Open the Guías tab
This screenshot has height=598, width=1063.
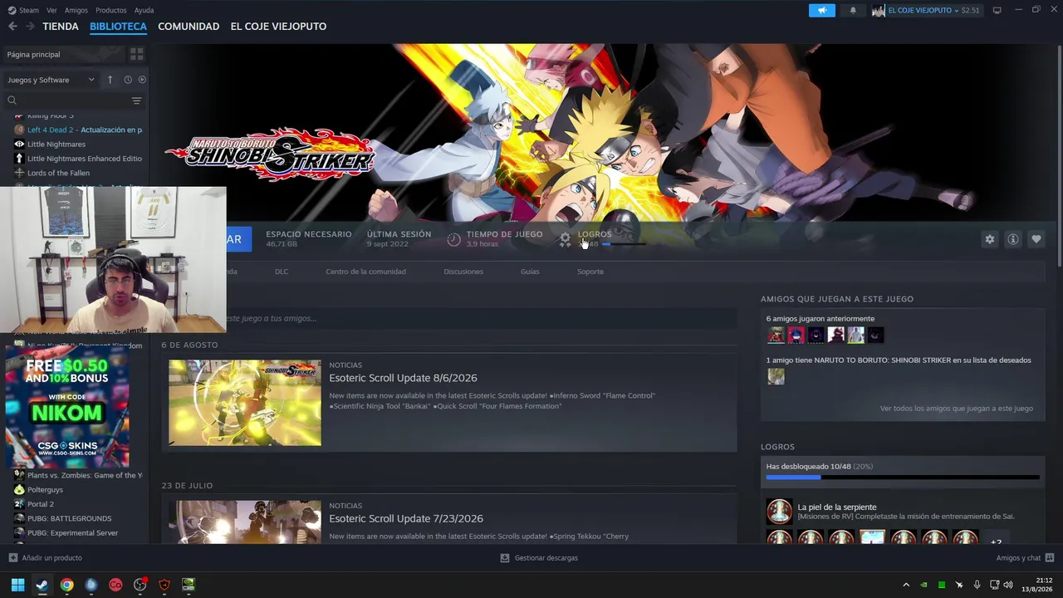pyautogui.click(x=530, y=272)
